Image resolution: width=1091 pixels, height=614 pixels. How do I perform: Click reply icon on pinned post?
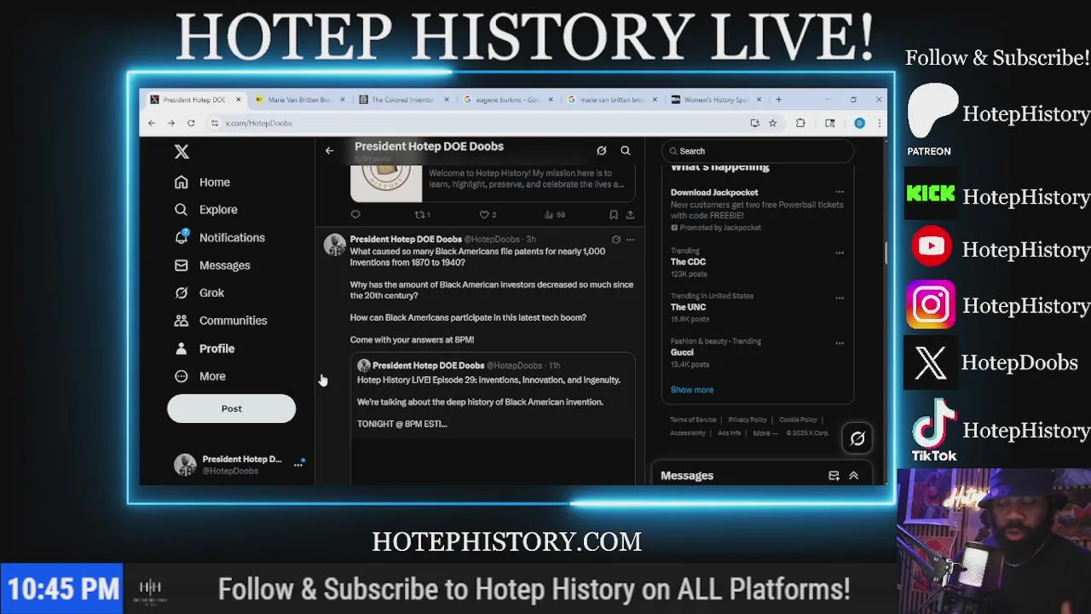click(x=355, y=215)
